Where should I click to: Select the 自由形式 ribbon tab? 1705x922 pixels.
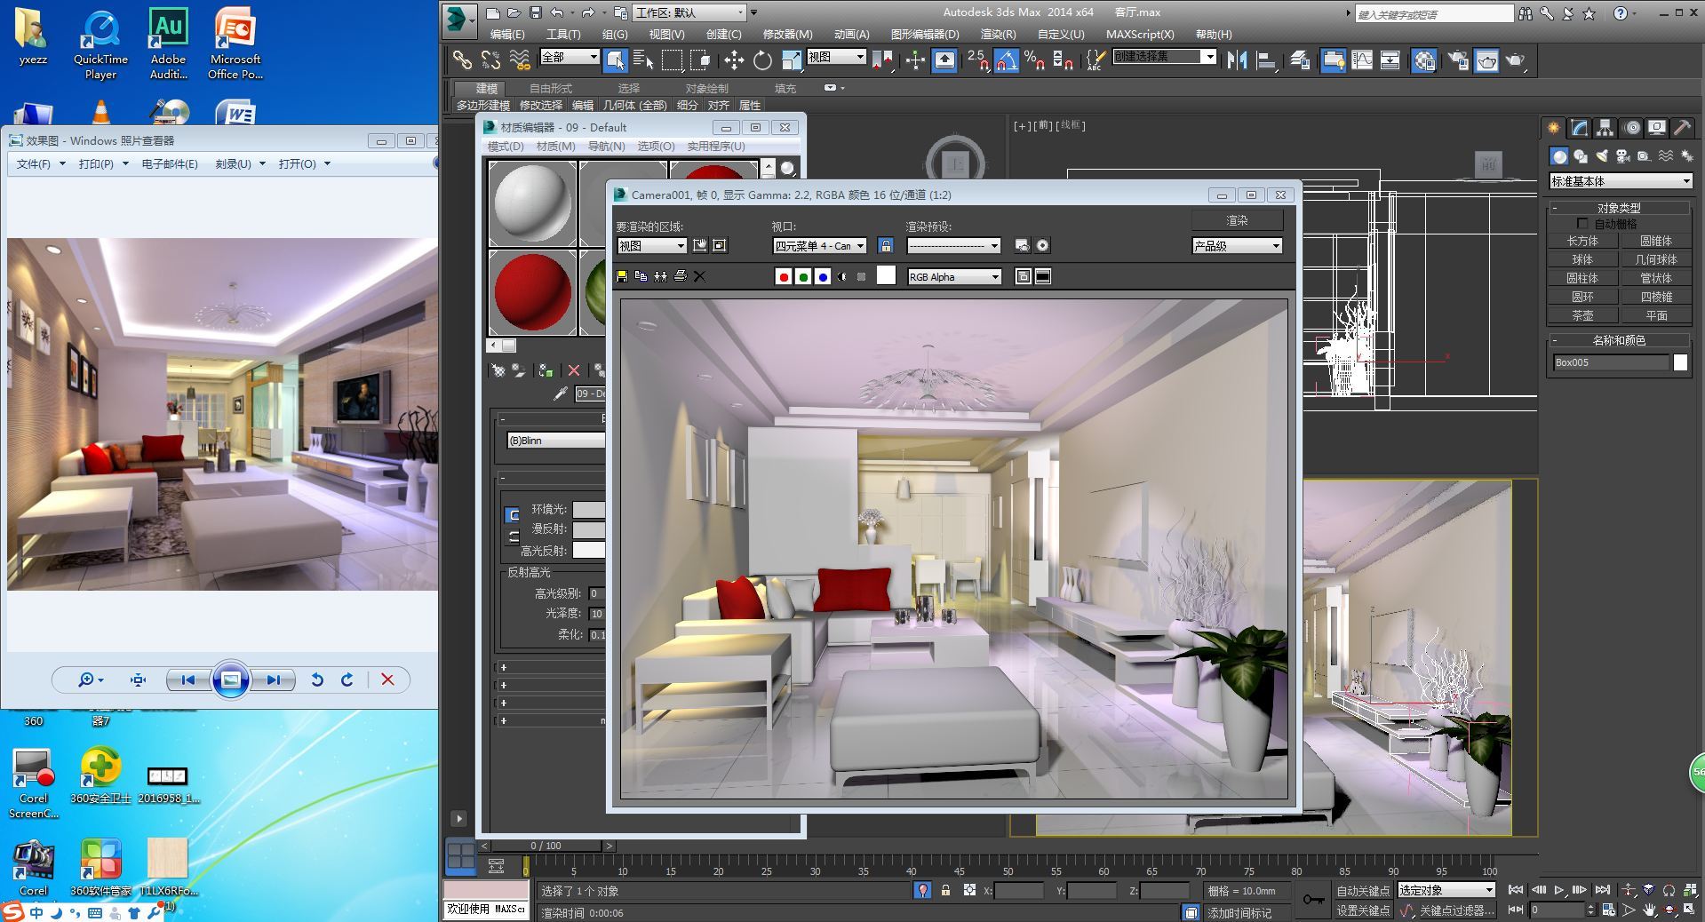551,88
